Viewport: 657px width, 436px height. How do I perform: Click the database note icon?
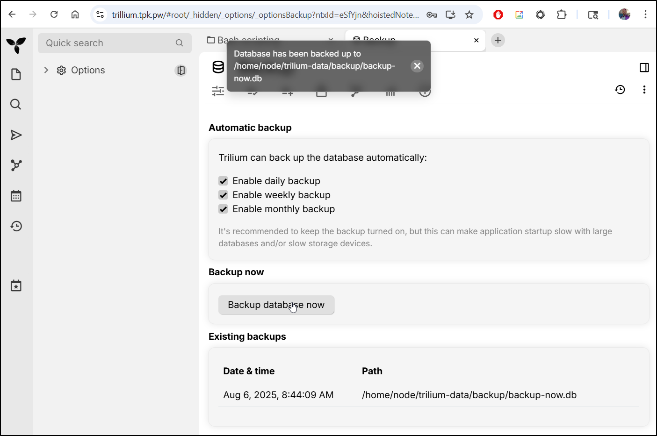click(x=218, y=67)
